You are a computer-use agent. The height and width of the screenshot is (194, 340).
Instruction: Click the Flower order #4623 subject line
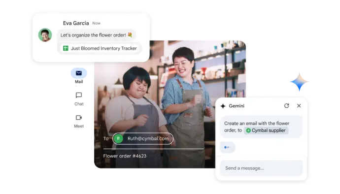point(125,156)
